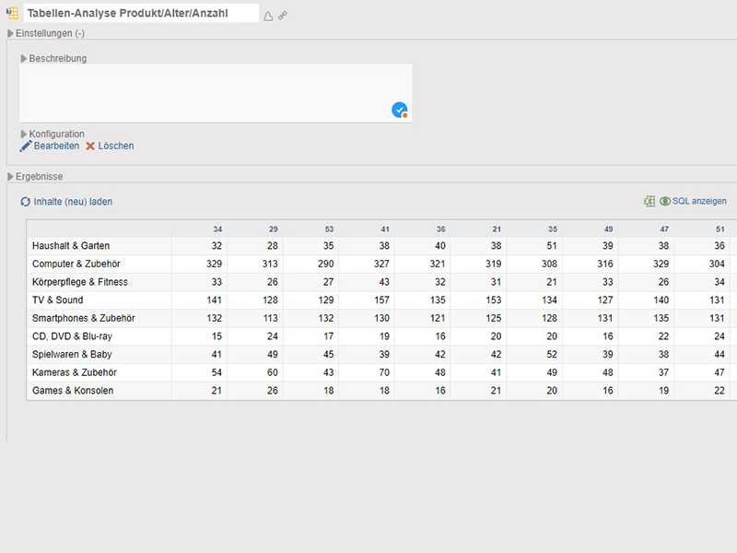Click into the Beschreibung text area
This screenshot has height=553, width=737.
[x=216, y=94]
